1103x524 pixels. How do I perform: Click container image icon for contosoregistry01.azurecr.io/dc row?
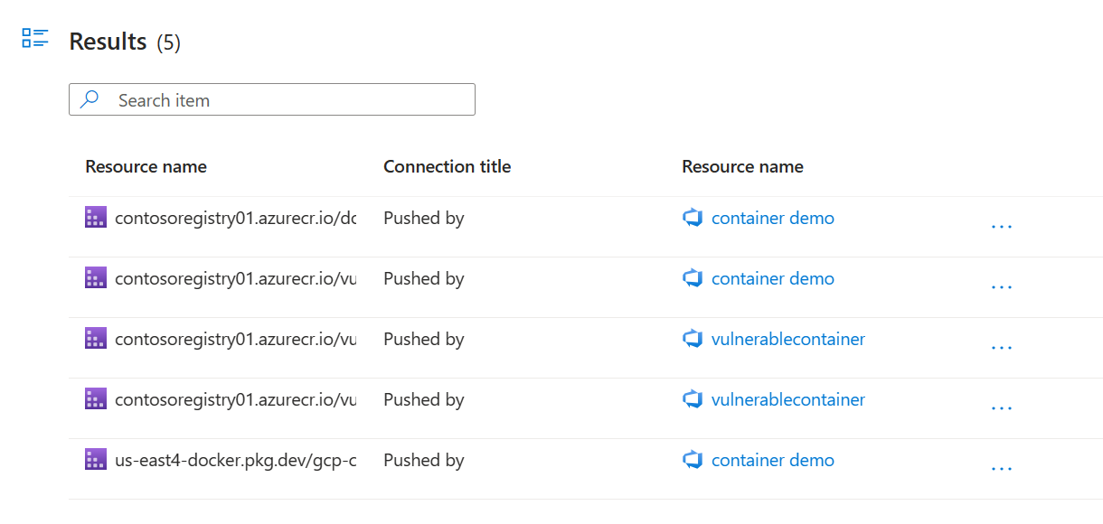(96, 218)
